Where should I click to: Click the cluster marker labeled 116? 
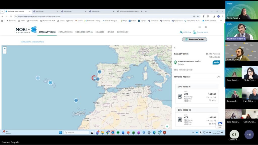[76, 100]
